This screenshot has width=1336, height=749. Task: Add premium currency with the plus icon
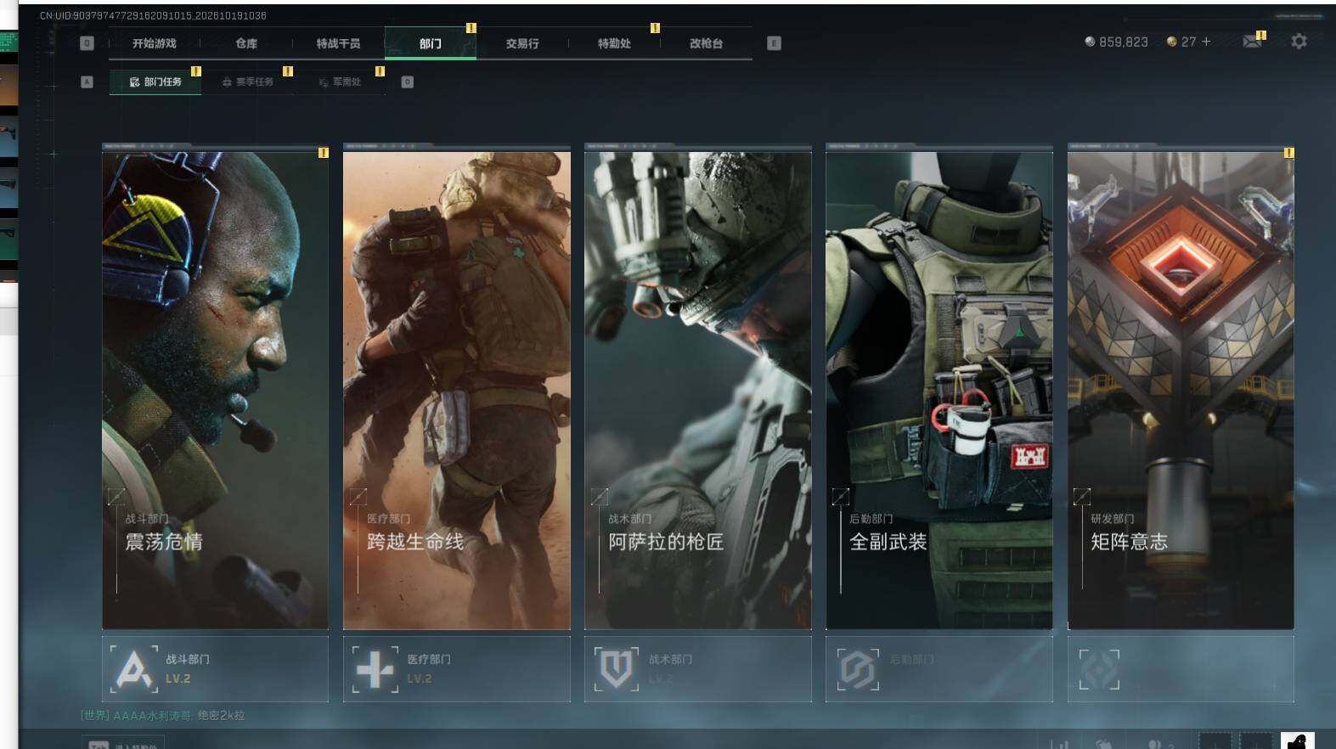pyautogui.click(x=1206, y=41)
